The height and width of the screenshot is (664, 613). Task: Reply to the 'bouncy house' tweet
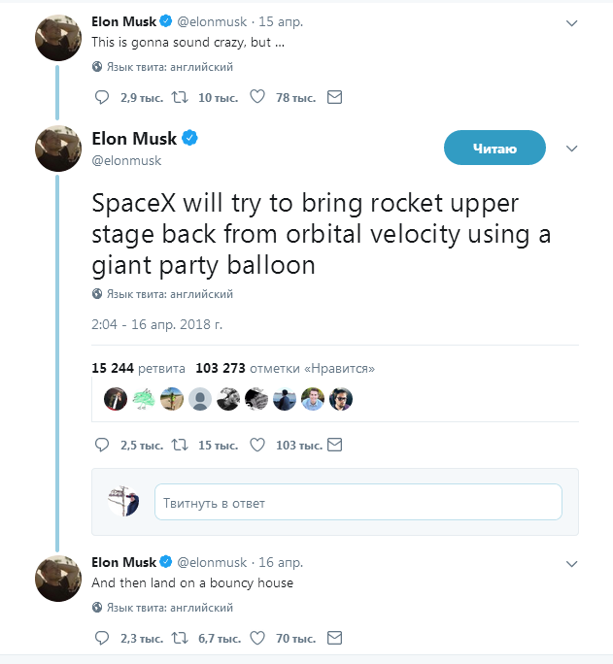tap(104, 639)
